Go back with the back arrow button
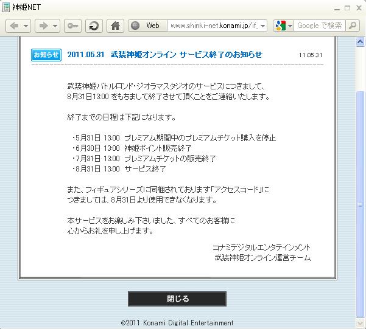The height and width of the screenshot is (329, 366). coord(14,26)
